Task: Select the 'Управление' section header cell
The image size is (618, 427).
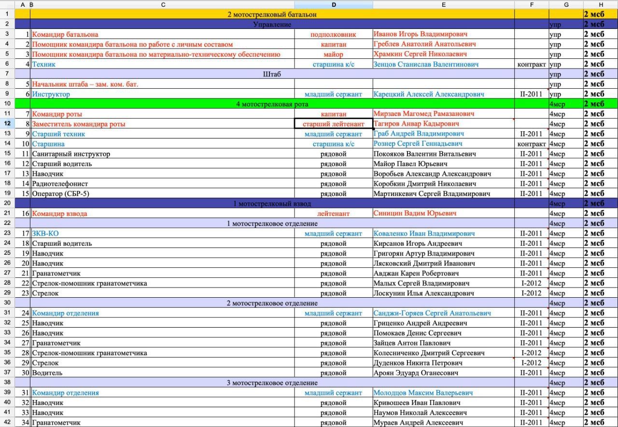Action: tap(272, 24)
